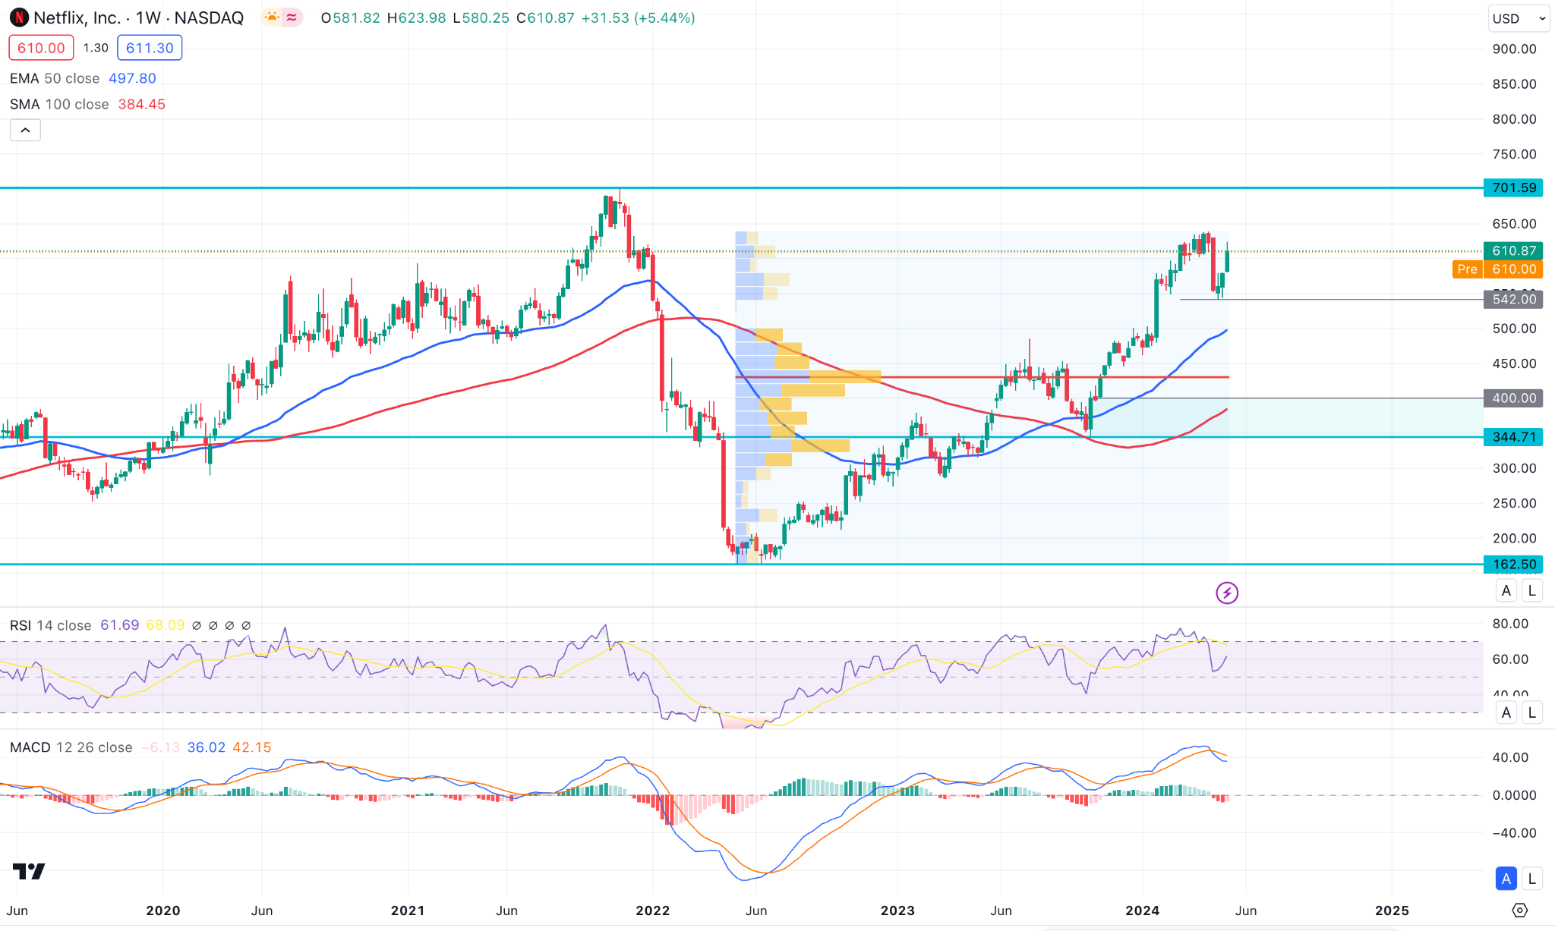
Task: Toggle auto scale A on MACD pane
Action: 1506,879
